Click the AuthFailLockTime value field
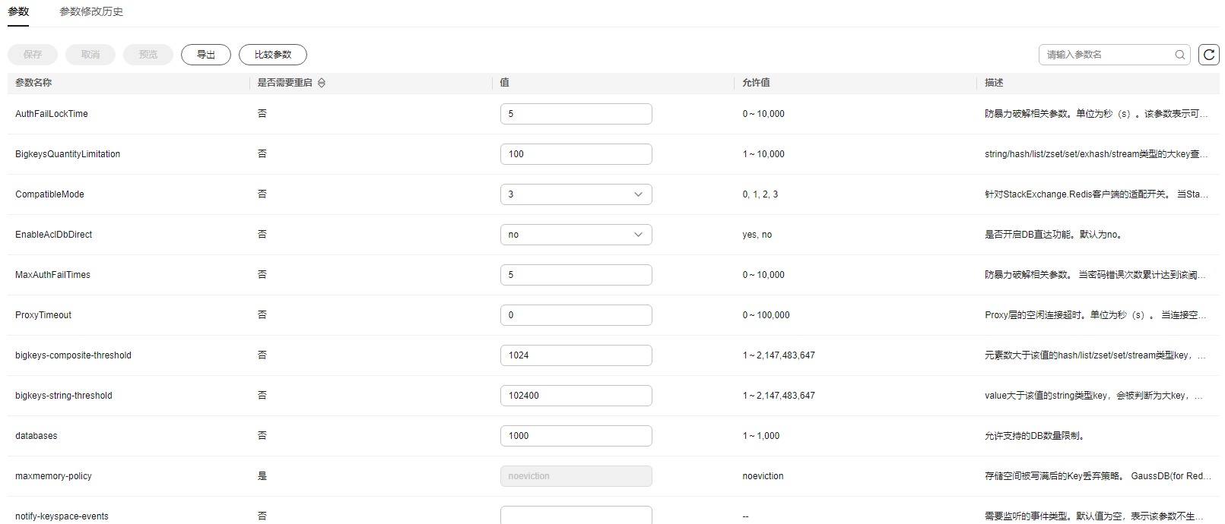1225x524 pixels. pos(576,114)
